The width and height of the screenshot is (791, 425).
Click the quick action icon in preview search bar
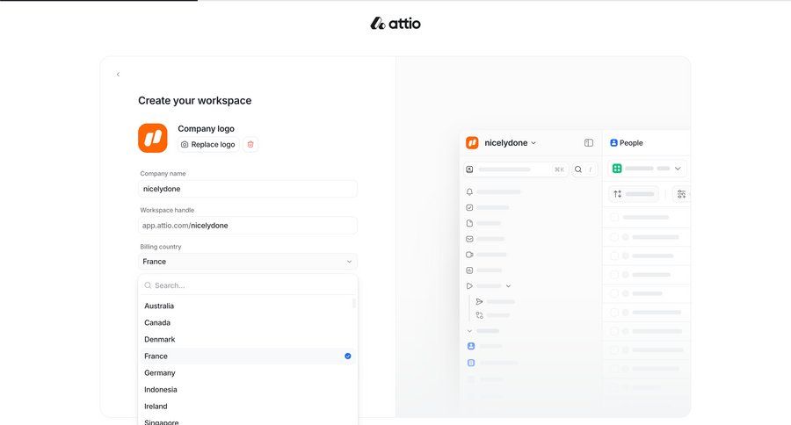tap(469, 169)
